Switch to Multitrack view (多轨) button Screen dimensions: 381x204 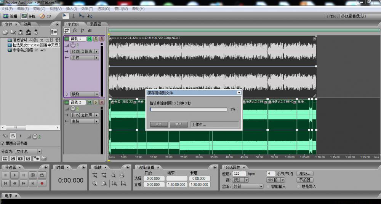click(28, 16)
